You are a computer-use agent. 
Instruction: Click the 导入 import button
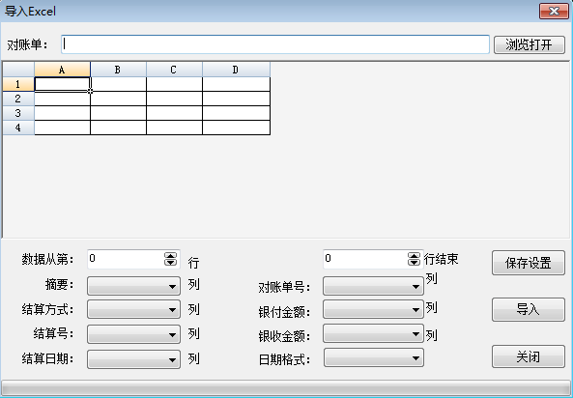pos(529,309)
